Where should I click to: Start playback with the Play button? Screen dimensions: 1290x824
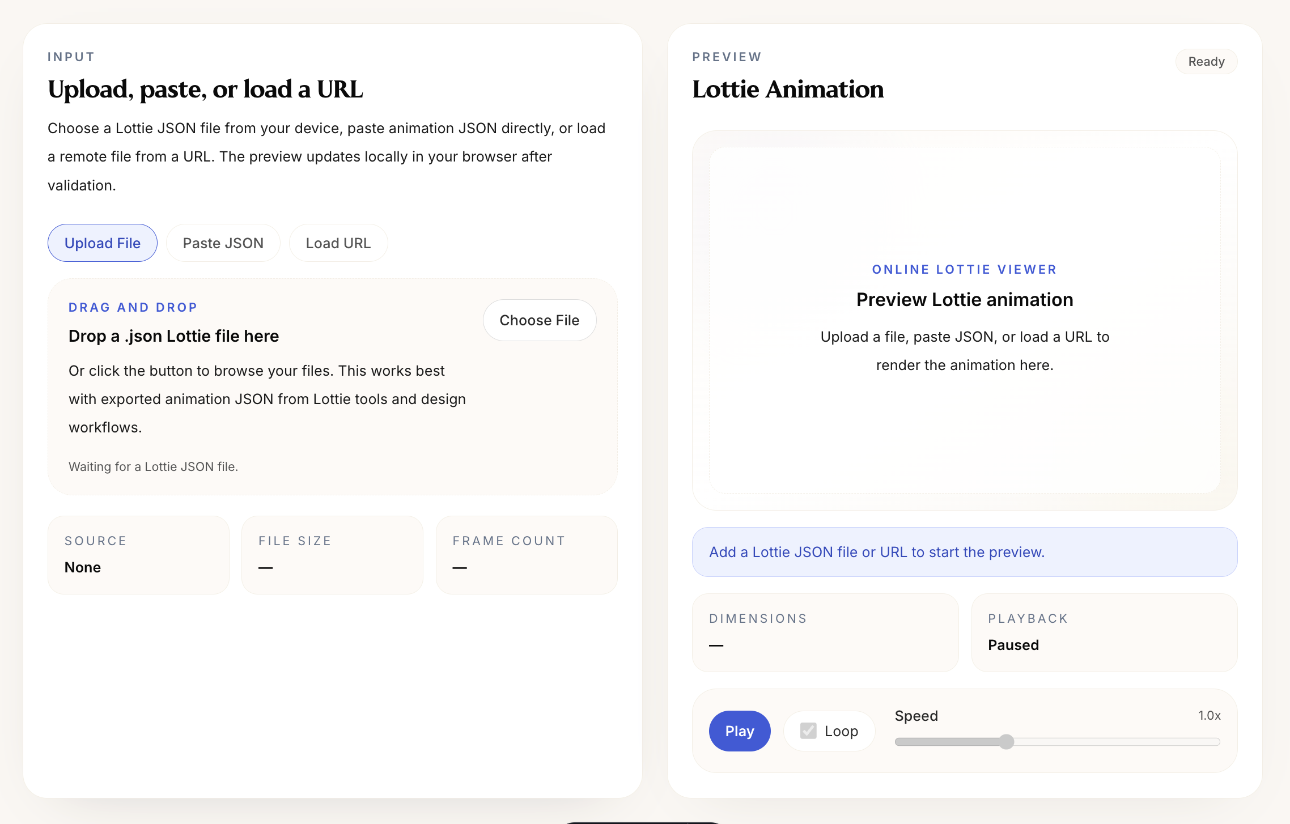pyautogui.click(x=740, y=731)
